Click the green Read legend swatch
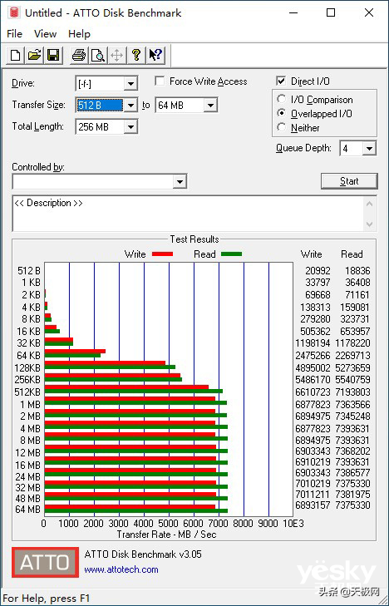The width and height of the screenshot is (389, 606). (x=231, y=254)
